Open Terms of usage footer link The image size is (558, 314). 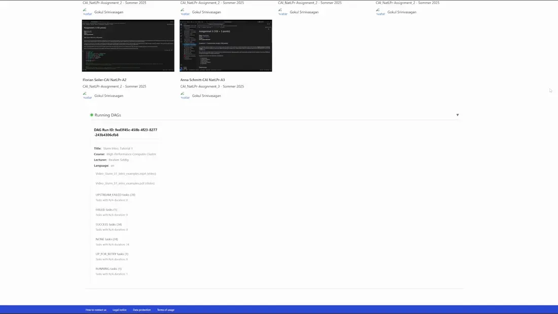166,310
